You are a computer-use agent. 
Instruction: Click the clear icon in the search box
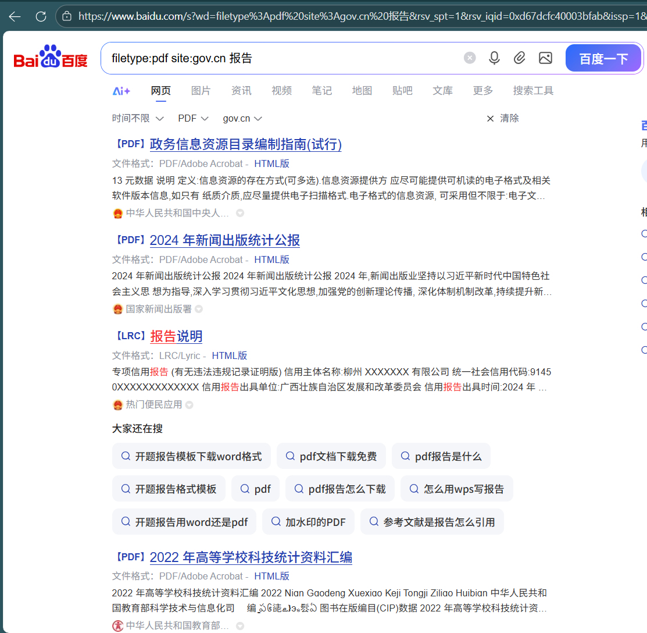point(470,57)
